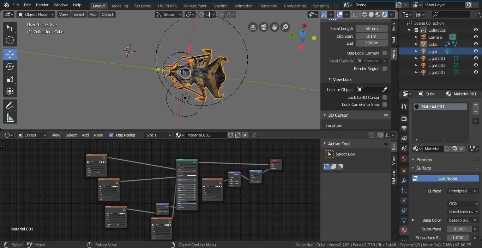Toggle Collection exclude checkbox in outliner
This screenshot has height=248, width=482.
(416, 30)
